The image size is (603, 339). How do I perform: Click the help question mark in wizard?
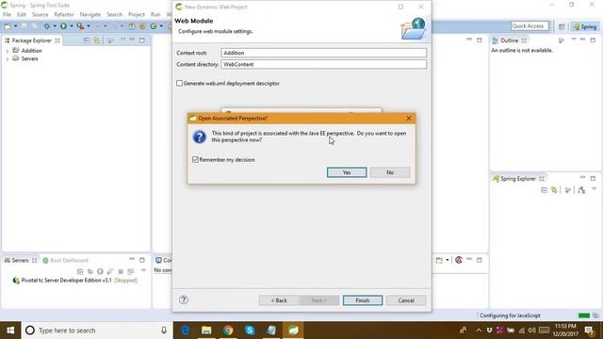184,299
